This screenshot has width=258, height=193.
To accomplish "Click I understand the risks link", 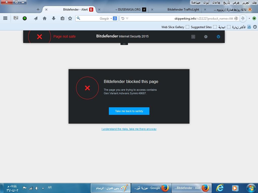I will point(129,129).
